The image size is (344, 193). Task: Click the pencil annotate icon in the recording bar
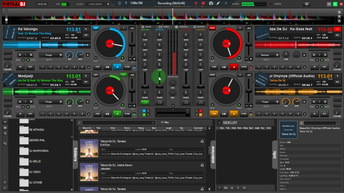218,3
